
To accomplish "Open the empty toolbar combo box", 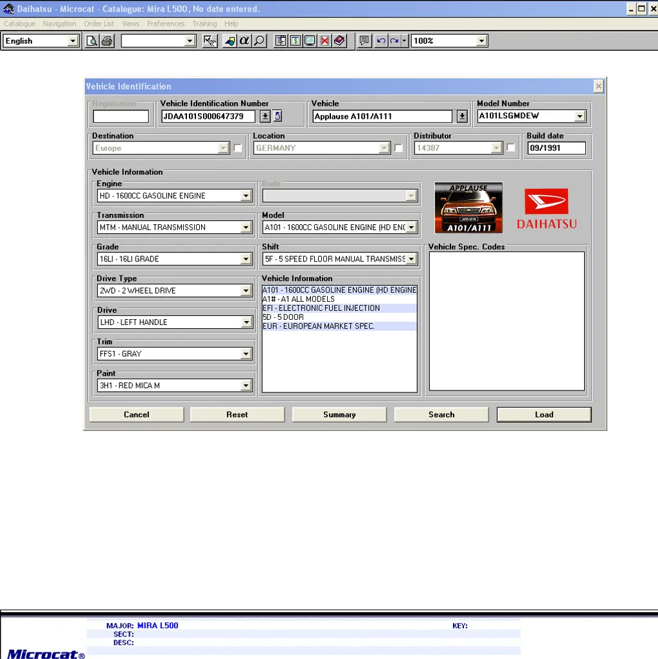I will click(x=190, y=40).
